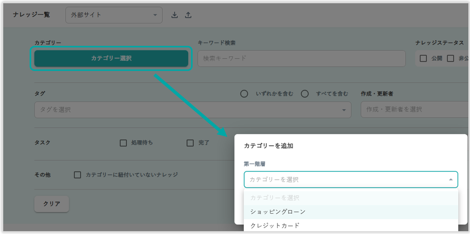Toggle the 非公開 checkbox

coord(451,58)
